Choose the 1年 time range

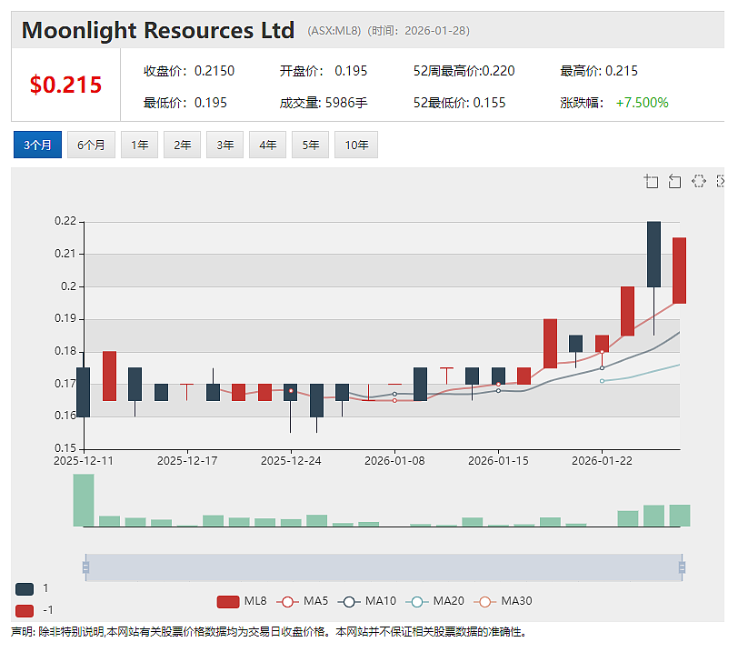139,145
